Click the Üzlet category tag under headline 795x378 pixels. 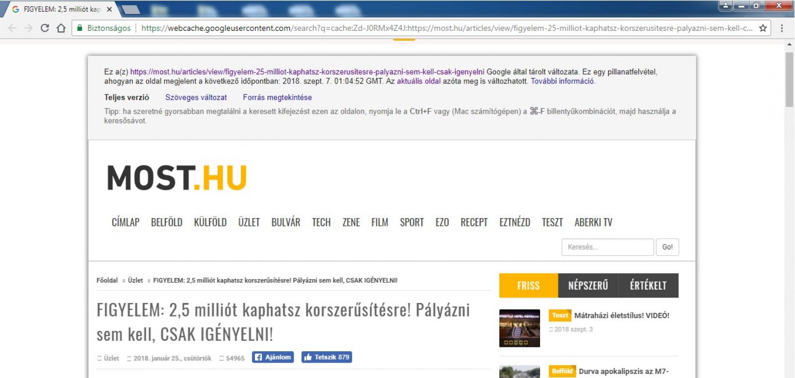pos(111,358)
